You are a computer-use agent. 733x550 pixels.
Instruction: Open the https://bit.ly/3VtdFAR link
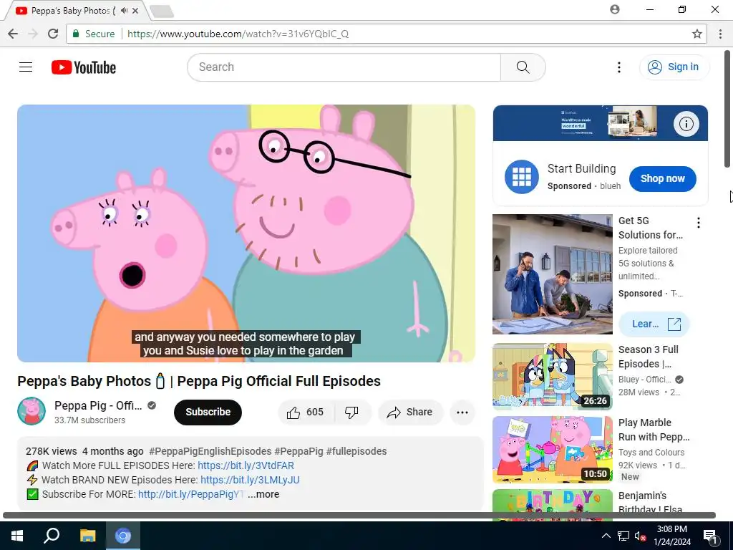click(x=246, y=465)
